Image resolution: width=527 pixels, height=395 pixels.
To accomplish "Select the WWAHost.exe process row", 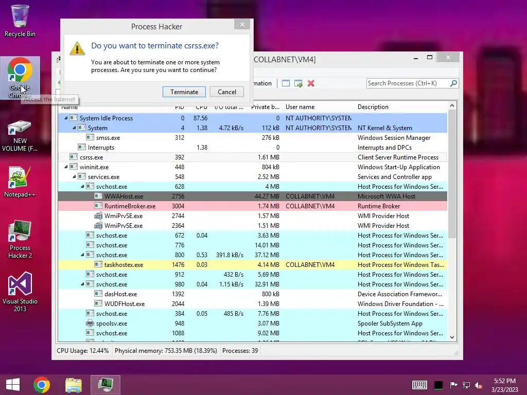I will 252,196.
